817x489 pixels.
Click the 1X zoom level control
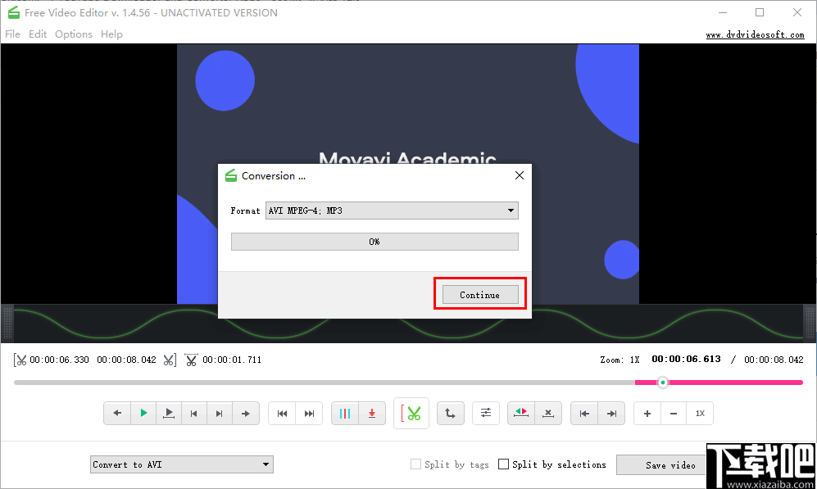701,413
